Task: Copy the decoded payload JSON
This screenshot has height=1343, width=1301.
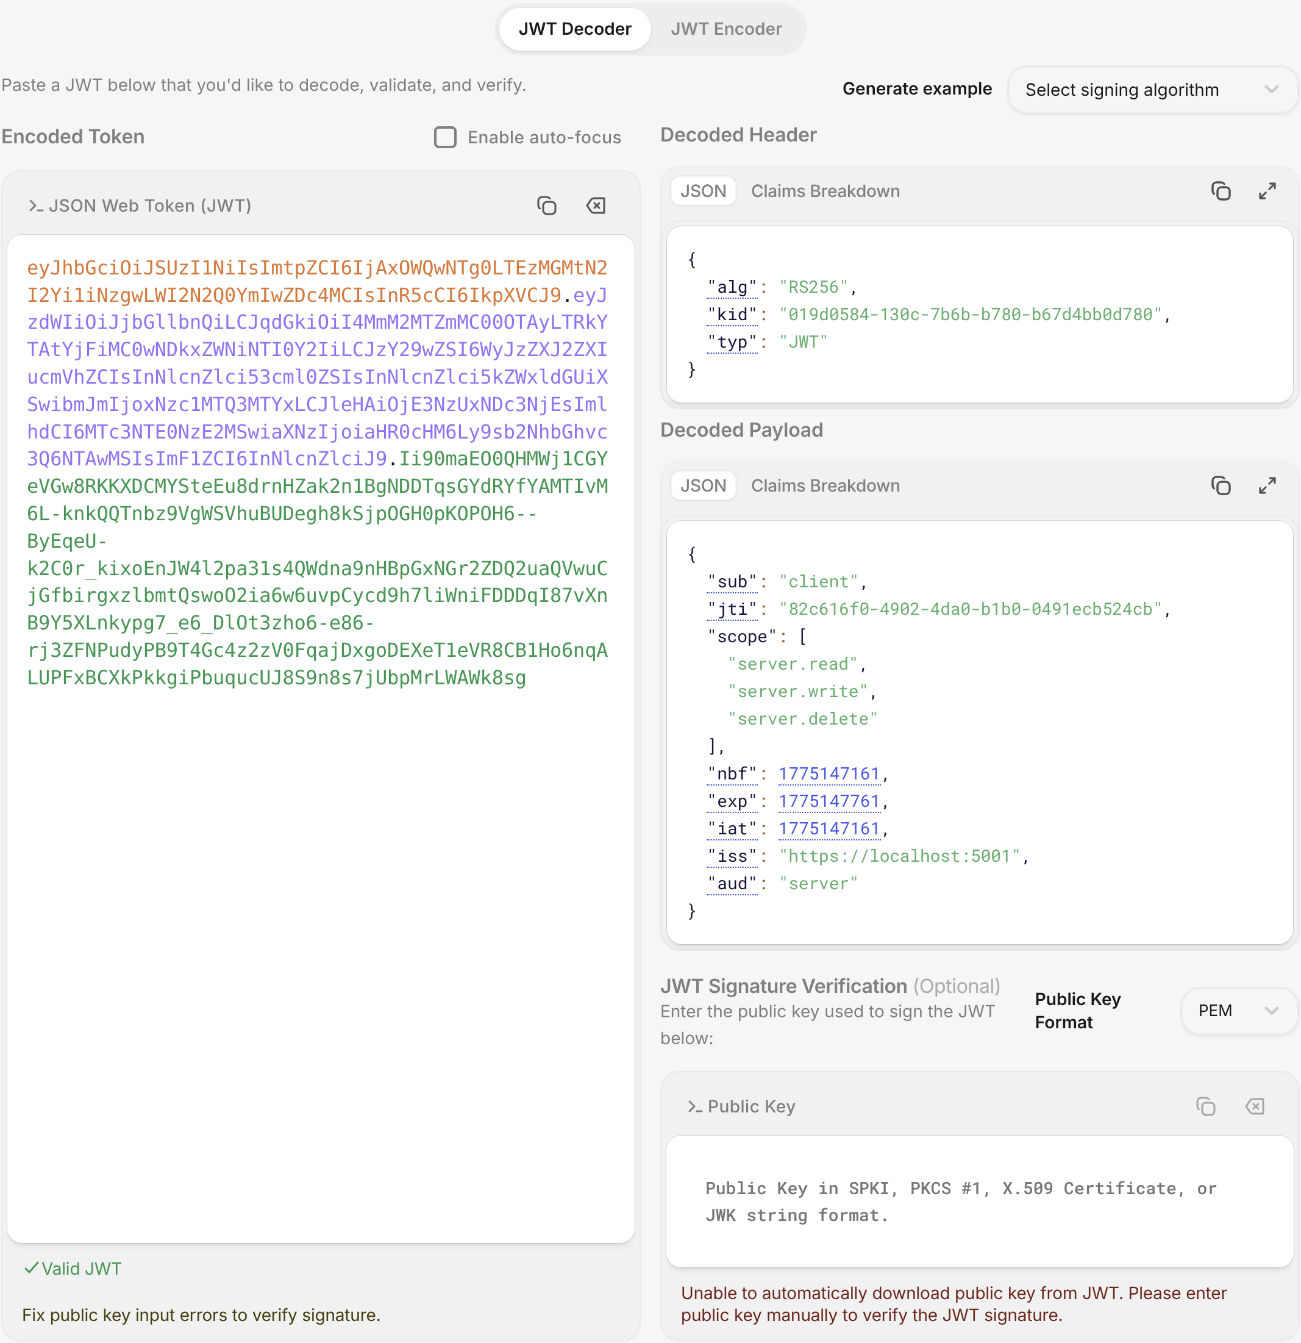Action: [1220, 486]
